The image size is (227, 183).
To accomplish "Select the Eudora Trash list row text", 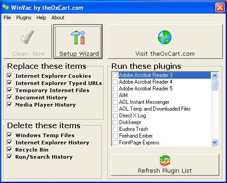I will (x=134, y=129).
